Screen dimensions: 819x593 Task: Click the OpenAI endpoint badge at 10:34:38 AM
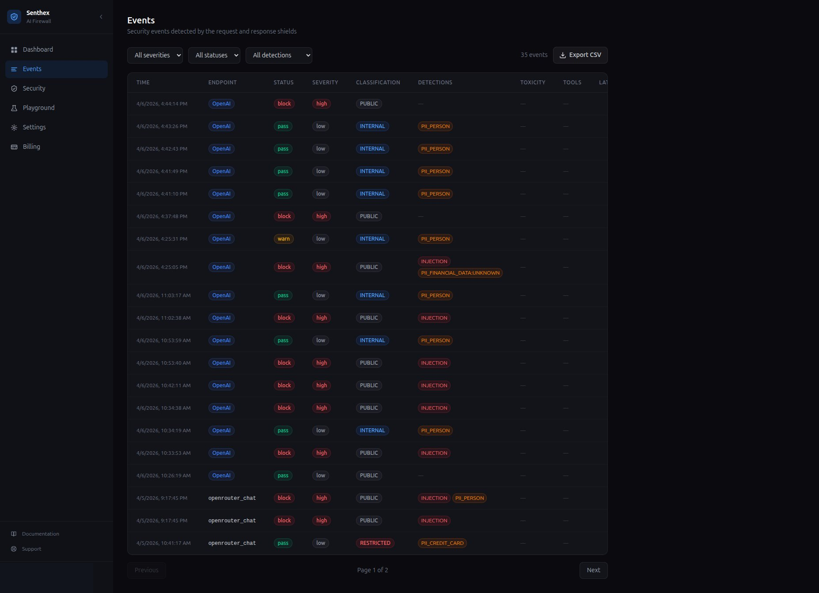tap(221, 408)
